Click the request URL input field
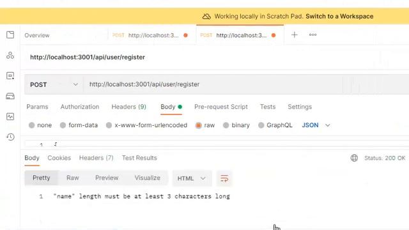 pyautogui.click(x=245, y=84)
